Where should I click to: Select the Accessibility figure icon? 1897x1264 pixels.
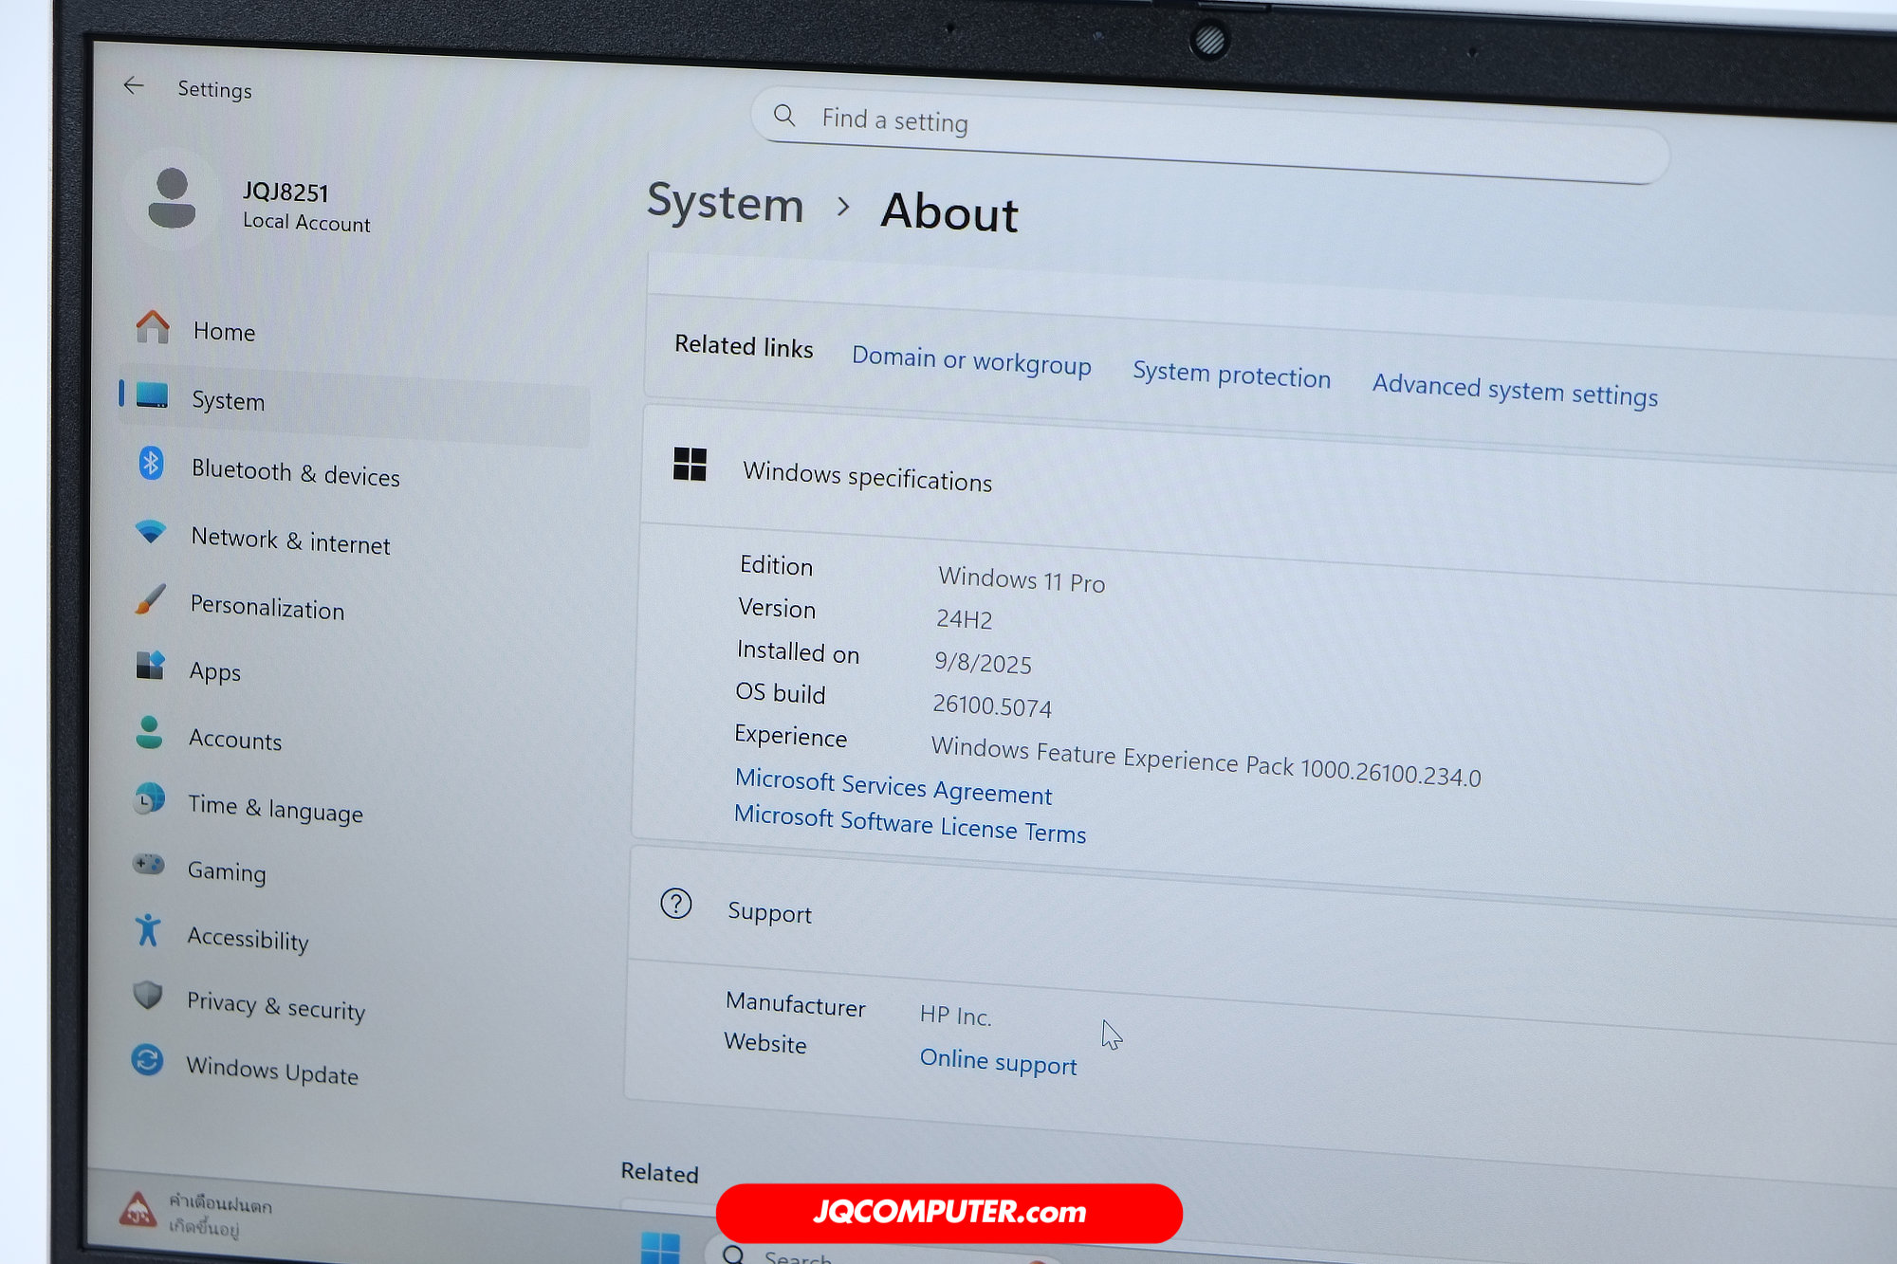pyautogui.click(x=147, y=930)
